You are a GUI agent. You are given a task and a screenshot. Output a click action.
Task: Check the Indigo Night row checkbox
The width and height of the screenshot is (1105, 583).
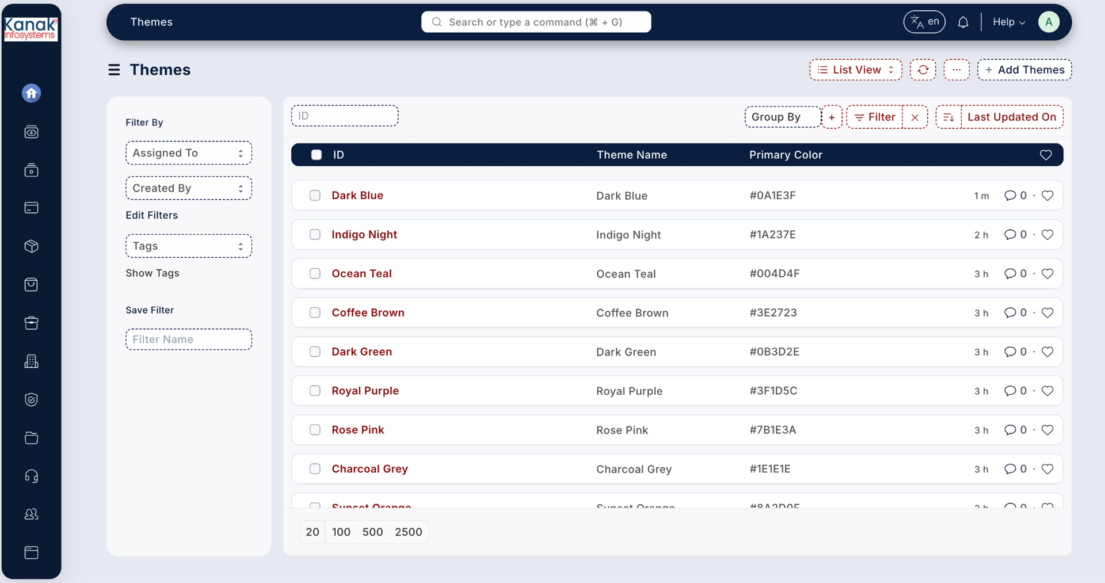coord(315,234)
